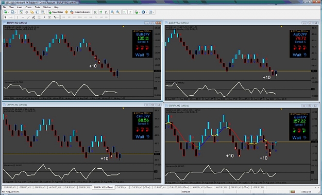This screenshot has height=195, width=322.
Task: Switch to the GBPUSD,M5 chart tab
Action: pyautogui.click(x=25, y=187)
